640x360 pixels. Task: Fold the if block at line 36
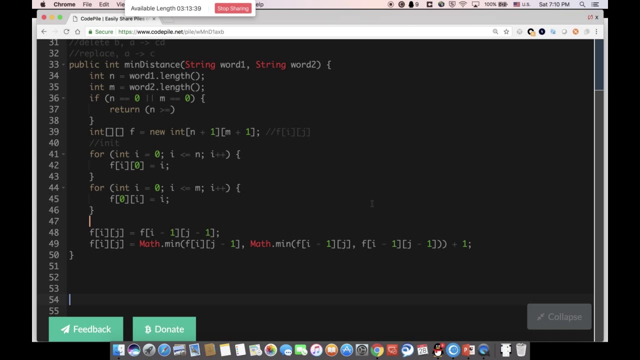(63, 98)
